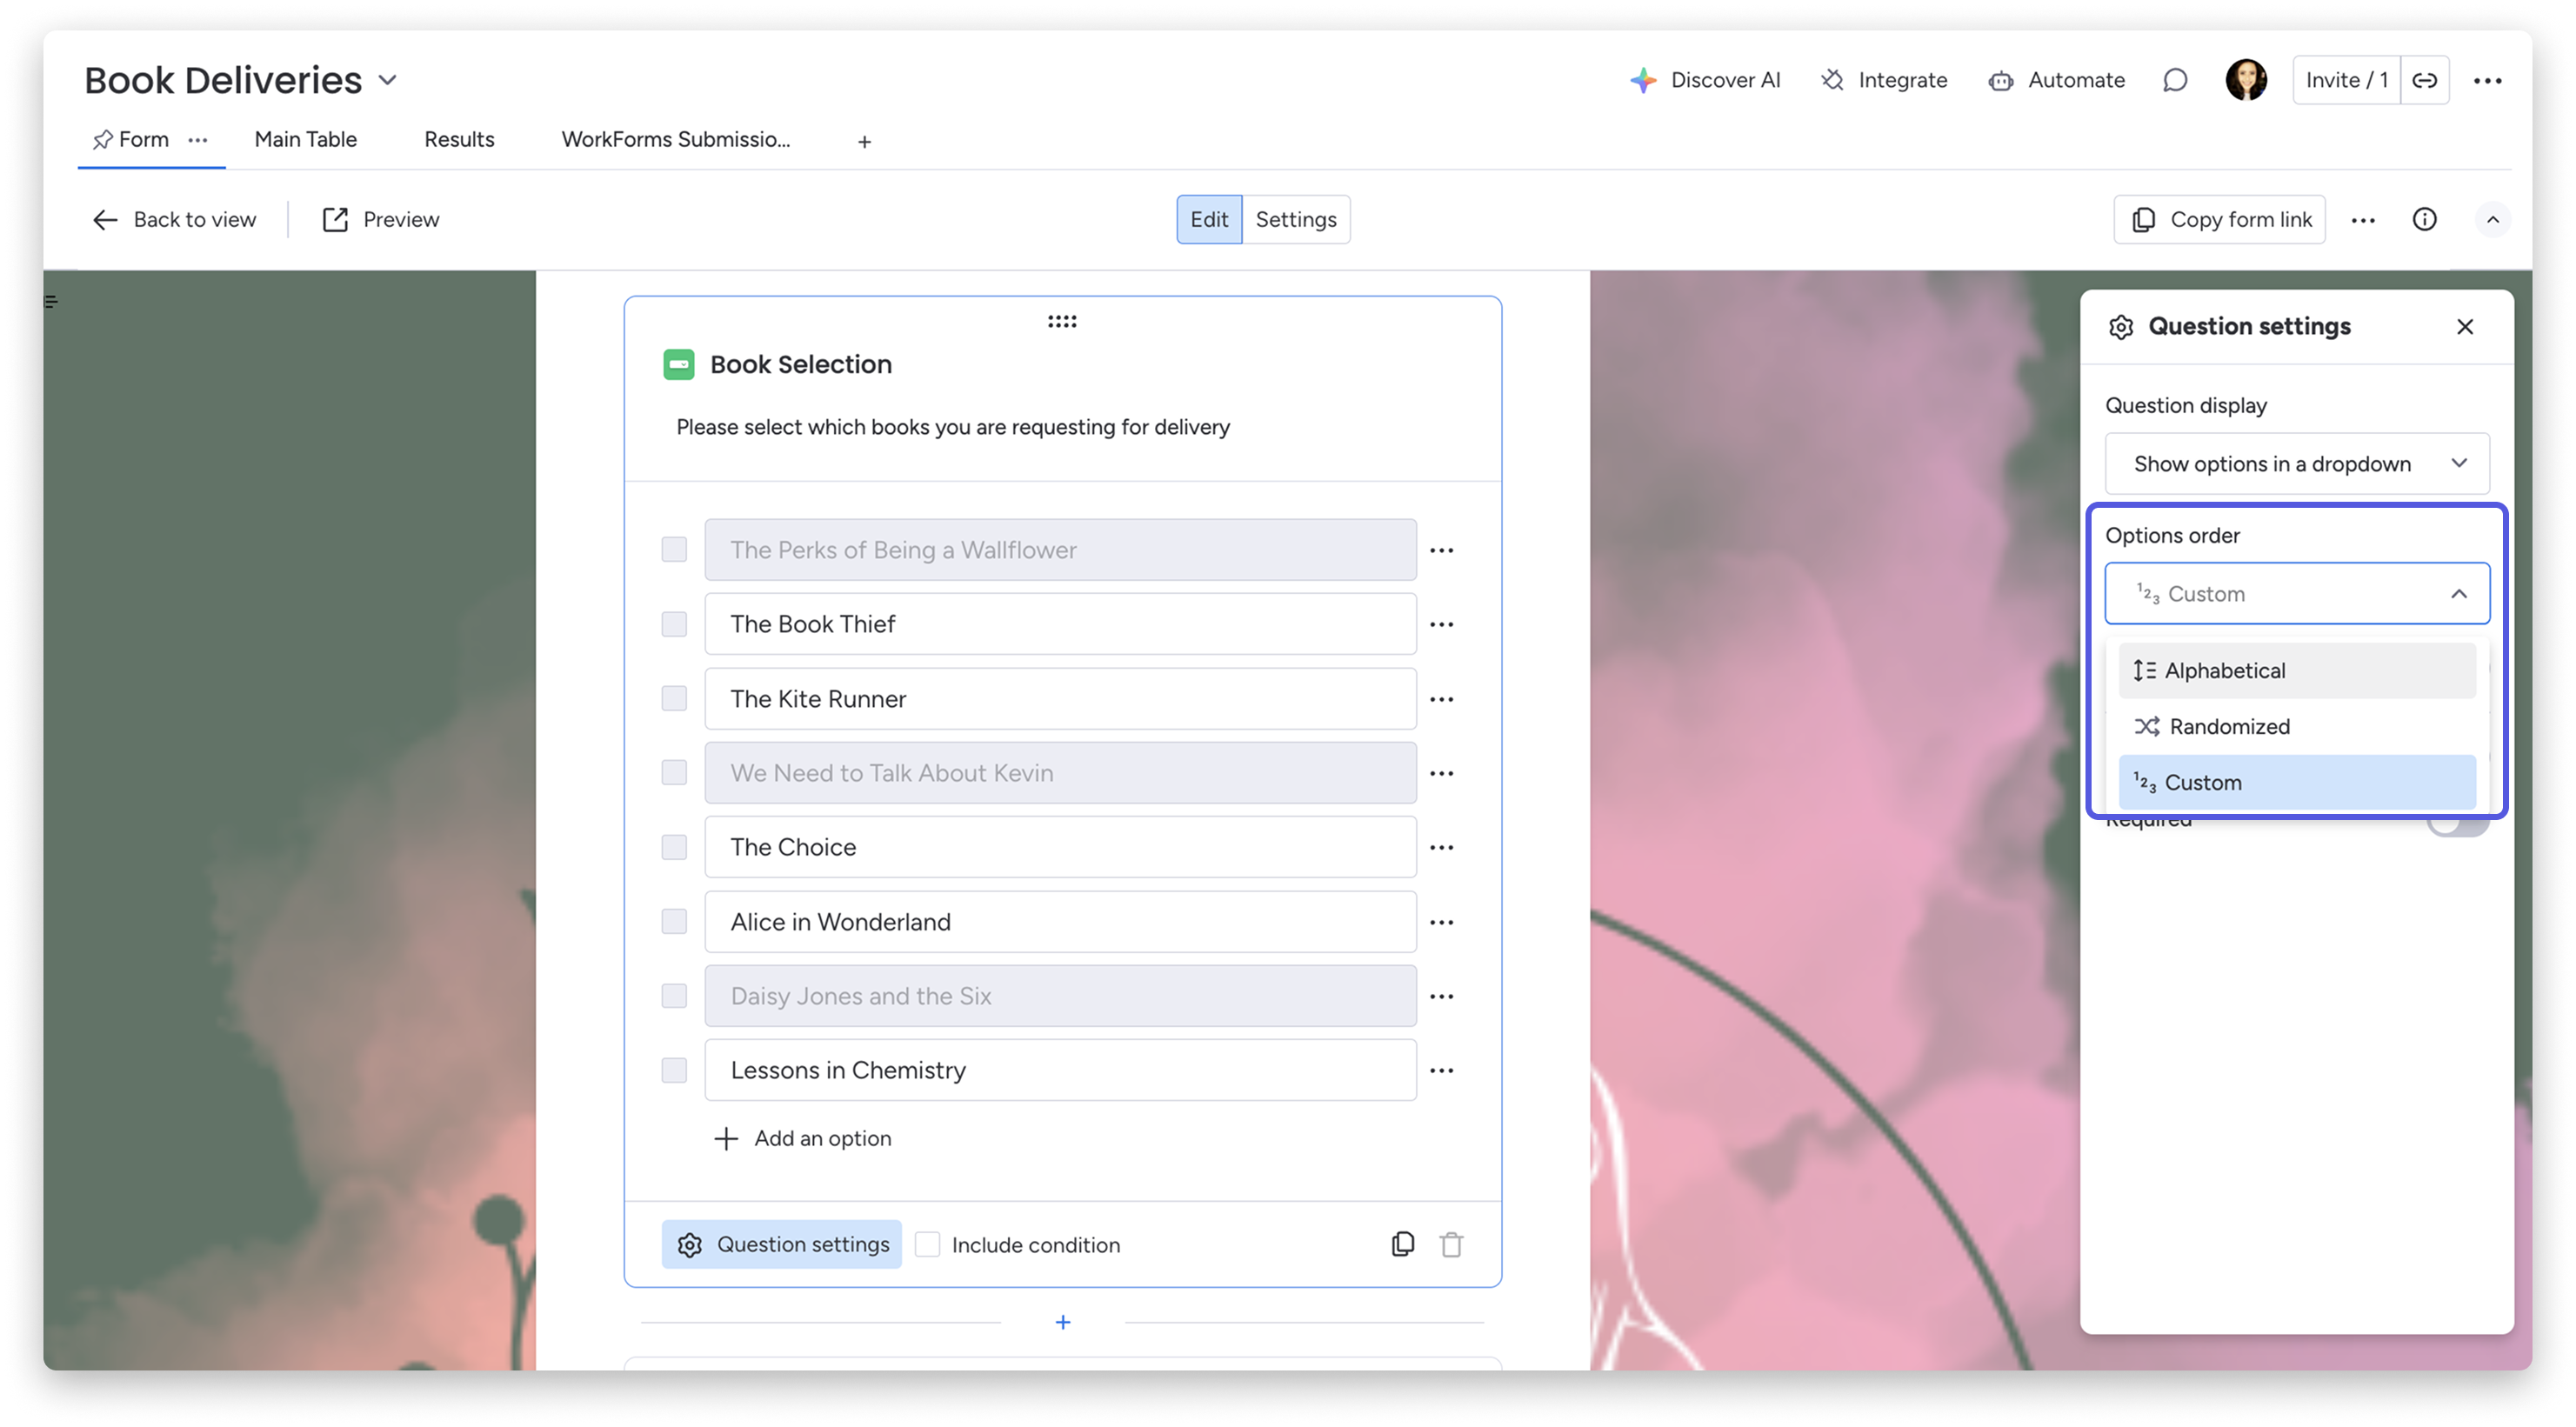The width and height of the screenshot is (2576, 1427).
Task: Expand the Book Deliveries board title chevron
Action: coord(388,80)
